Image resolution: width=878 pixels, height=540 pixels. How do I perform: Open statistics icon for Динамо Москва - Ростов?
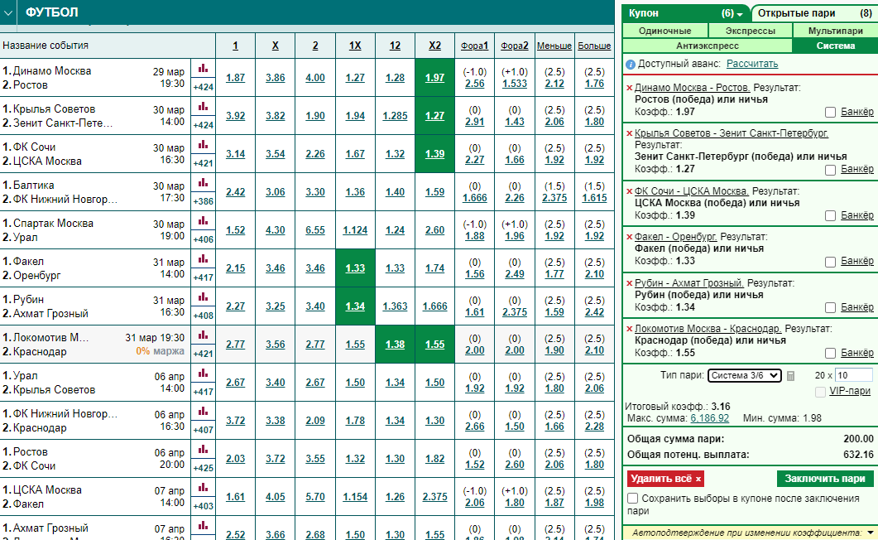pos(203,69)
